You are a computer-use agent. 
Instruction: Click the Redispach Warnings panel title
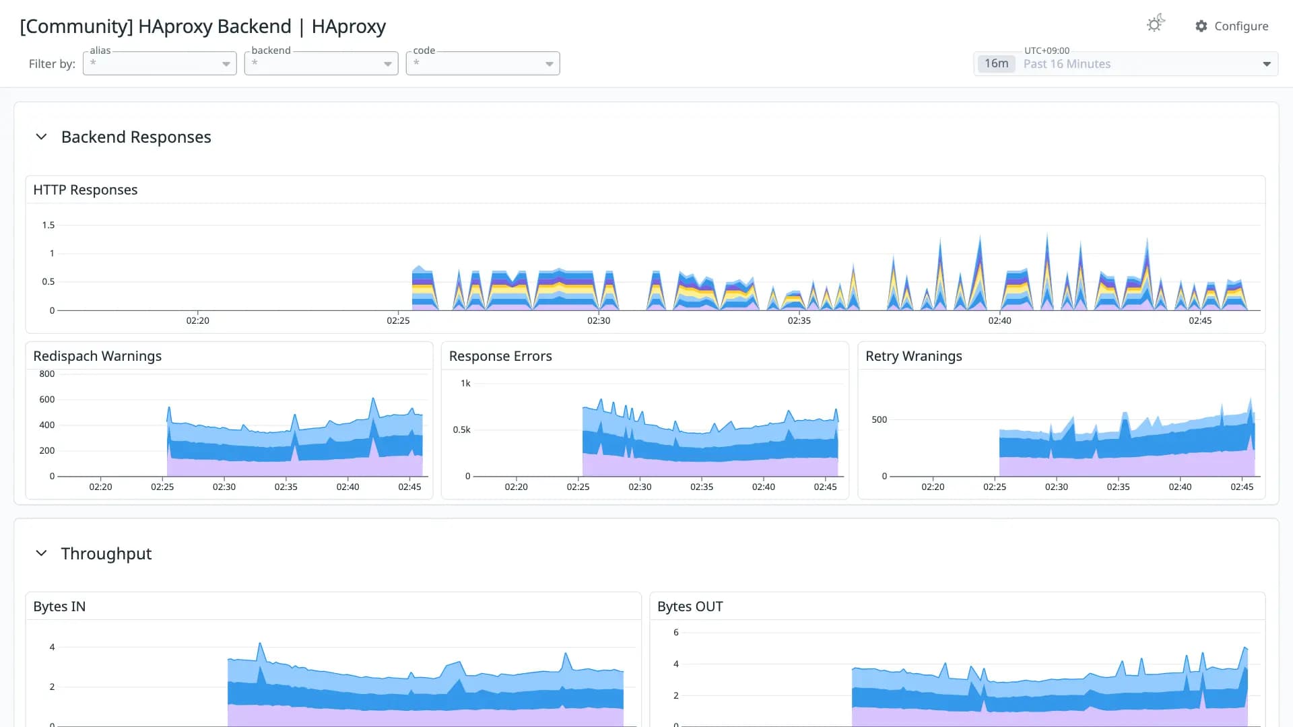(98, 356)
